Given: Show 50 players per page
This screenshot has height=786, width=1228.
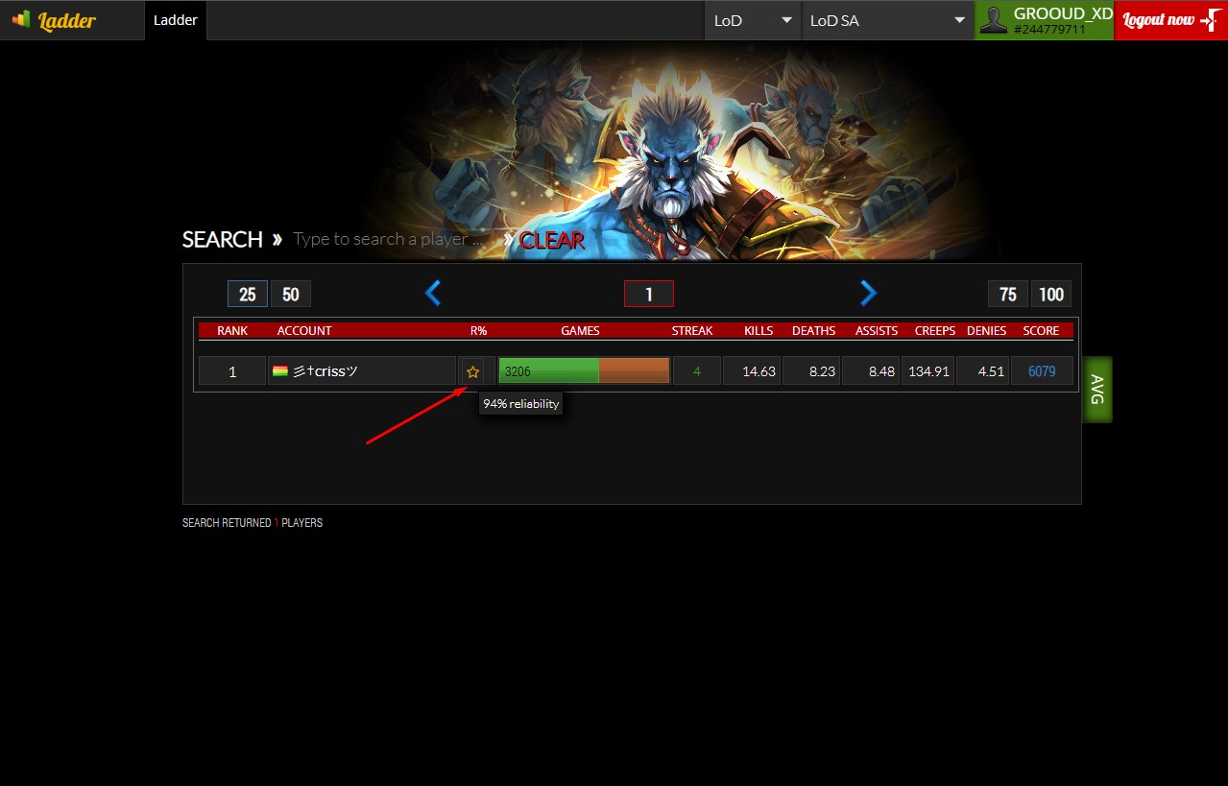Looking at the screenshot, I should point(291,294).
